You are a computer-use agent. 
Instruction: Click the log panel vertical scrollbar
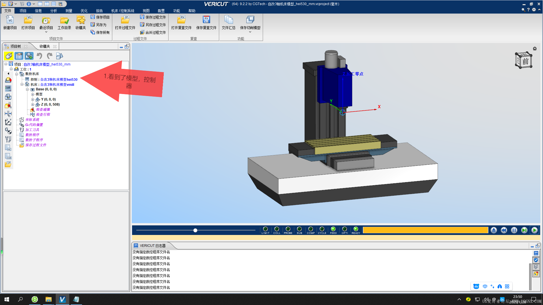[530, 277]
